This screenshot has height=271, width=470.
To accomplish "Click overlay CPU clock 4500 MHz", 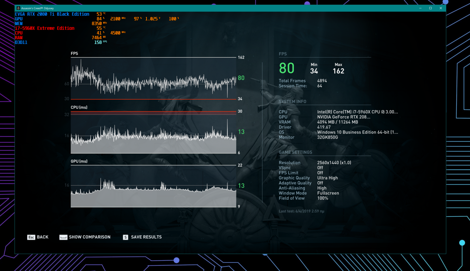I will (118, 33).
